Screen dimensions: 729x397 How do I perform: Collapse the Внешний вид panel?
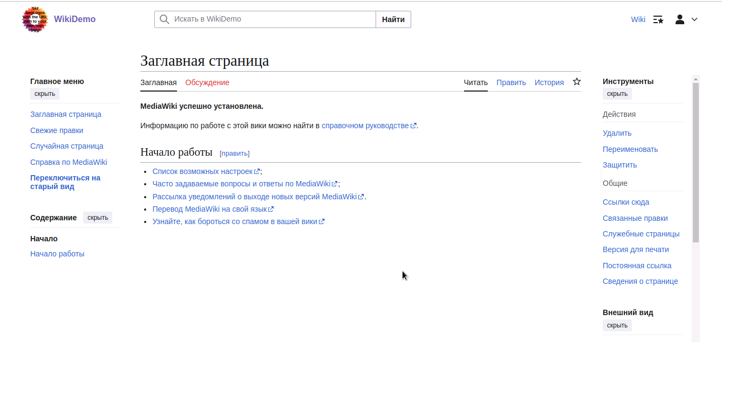point(617,325)
